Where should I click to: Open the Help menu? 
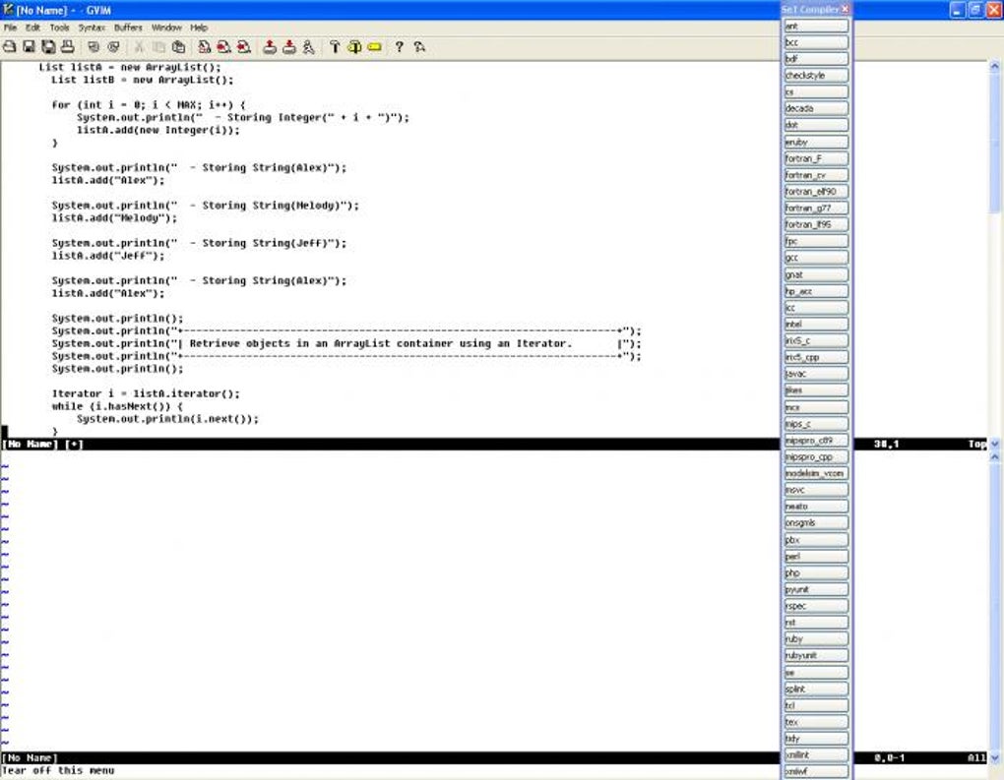coord(199,28)
